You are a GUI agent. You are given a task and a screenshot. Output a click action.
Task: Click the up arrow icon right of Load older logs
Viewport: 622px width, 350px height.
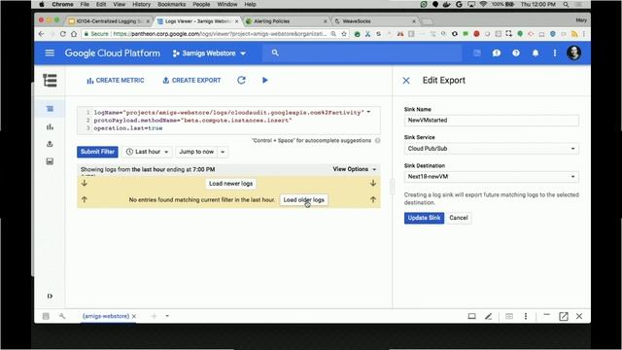(x=373, y=199)
